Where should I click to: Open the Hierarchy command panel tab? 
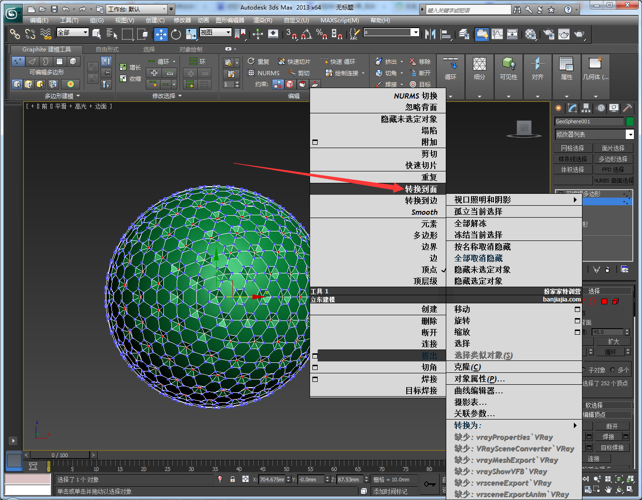586,108
